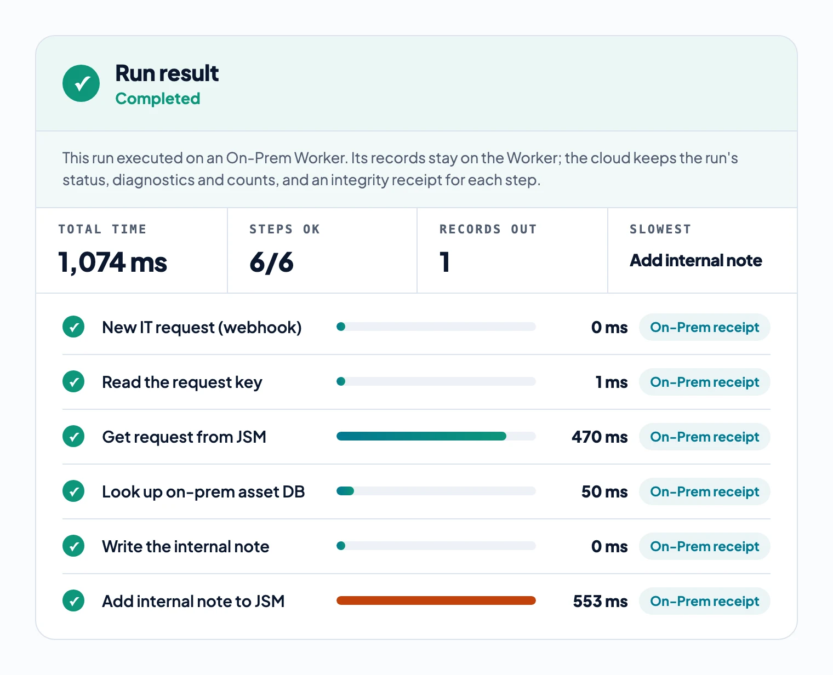Screen dimensions: 833x675
Task: Click the Records Out value "1"
Action: [444, 262]
